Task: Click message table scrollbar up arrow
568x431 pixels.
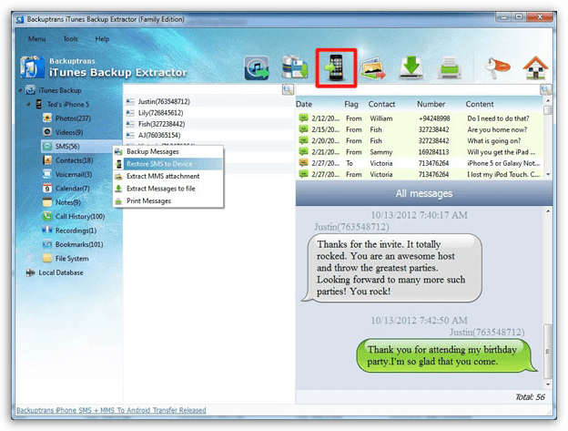Action: click(548, 101)
